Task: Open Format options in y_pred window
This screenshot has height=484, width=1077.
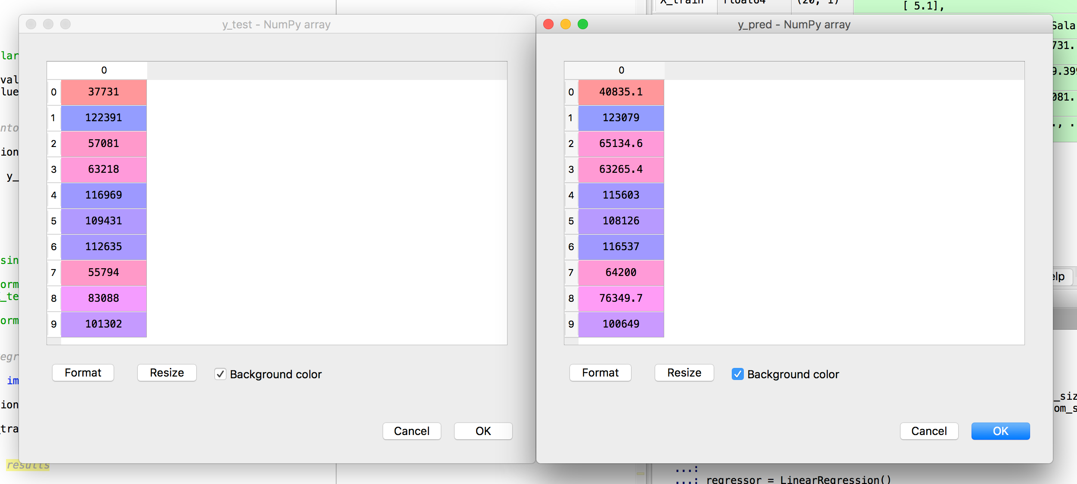Action: 600,373
